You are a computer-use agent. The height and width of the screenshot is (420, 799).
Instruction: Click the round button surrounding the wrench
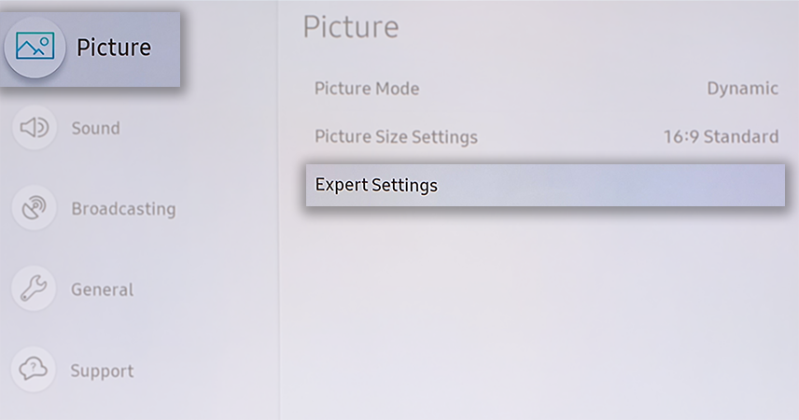(x=34, y=288)
